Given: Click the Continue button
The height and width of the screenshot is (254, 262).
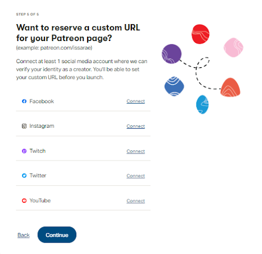Looking at the screenshot, I should pos(57,235).
